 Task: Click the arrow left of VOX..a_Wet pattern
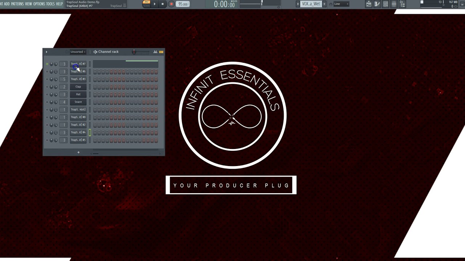pyautogui.click(x=298, y=4)
